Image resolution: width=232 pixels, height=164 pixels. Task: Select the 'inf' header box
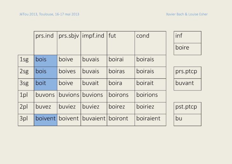(x=188, y=37)
